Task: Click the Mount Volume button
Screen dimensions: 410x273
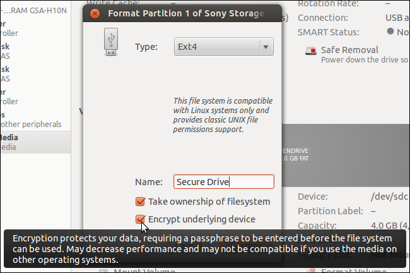Action: click(141, 270)
